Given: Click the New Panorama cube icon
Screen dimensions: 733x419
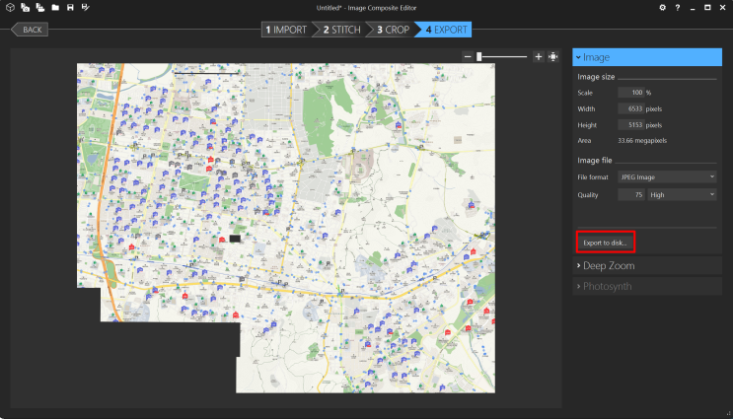Looking at the screenshot, I should pos(11,8).
